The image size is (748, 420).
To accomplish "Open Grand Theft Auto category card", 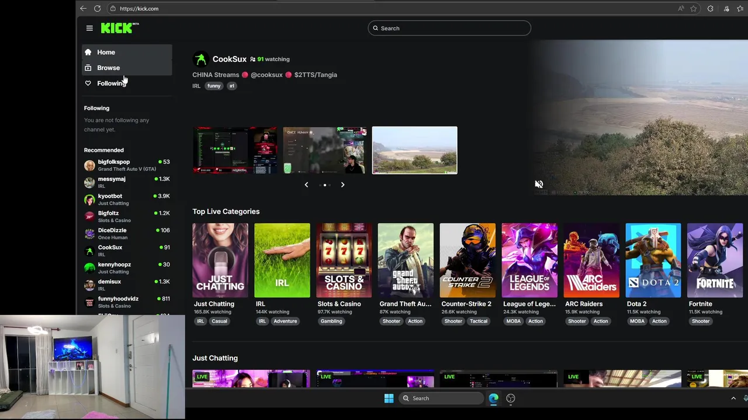I will pyautogui.click(x=406, y=260).
